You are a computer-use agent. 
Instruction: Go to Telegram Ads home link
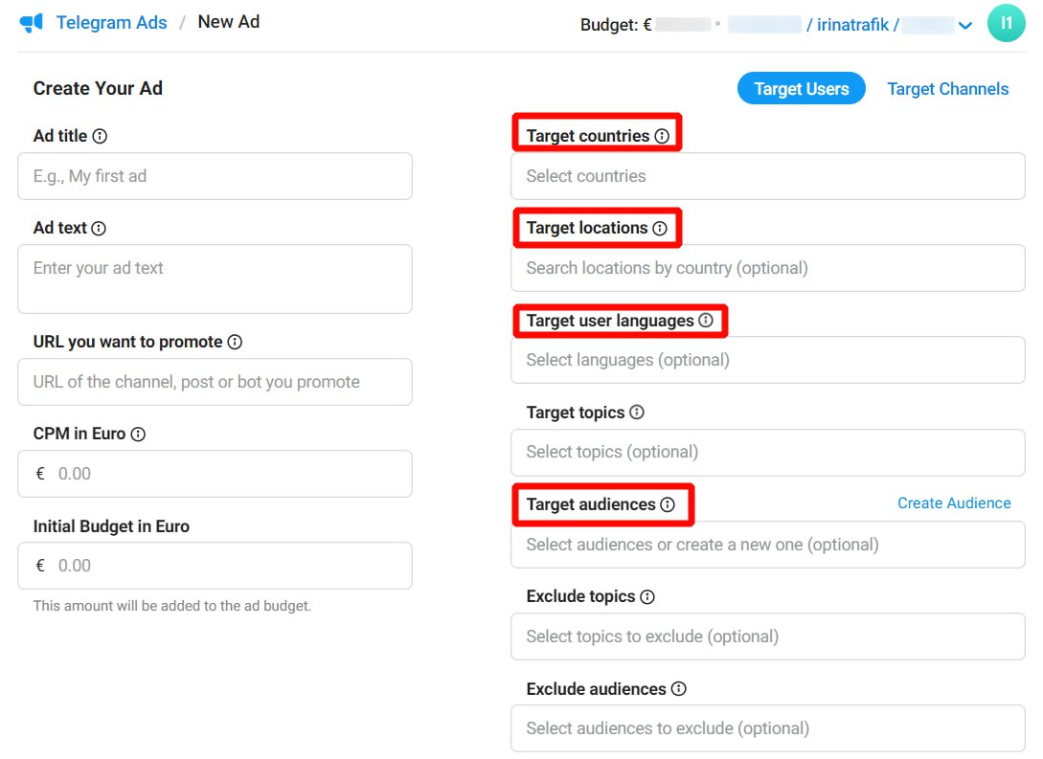[111, 22]
